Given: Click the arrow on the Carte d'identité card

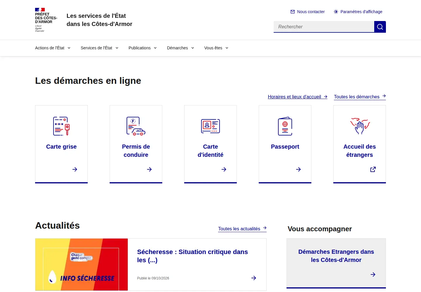Looking at the screenshot, I should tap(224, 169).
